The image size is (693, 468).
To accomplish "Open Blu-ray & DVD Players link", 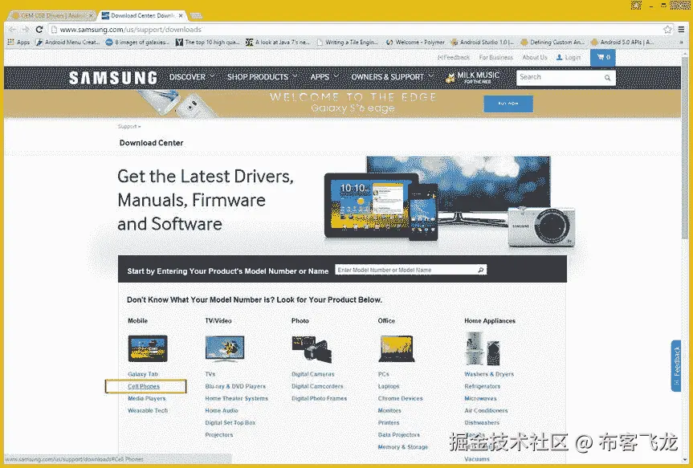I will pyautogui.click(x=235, y=386).
